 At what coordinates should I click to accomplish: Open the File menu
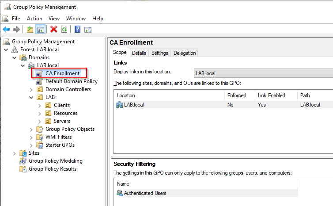[x=16, y=19]
